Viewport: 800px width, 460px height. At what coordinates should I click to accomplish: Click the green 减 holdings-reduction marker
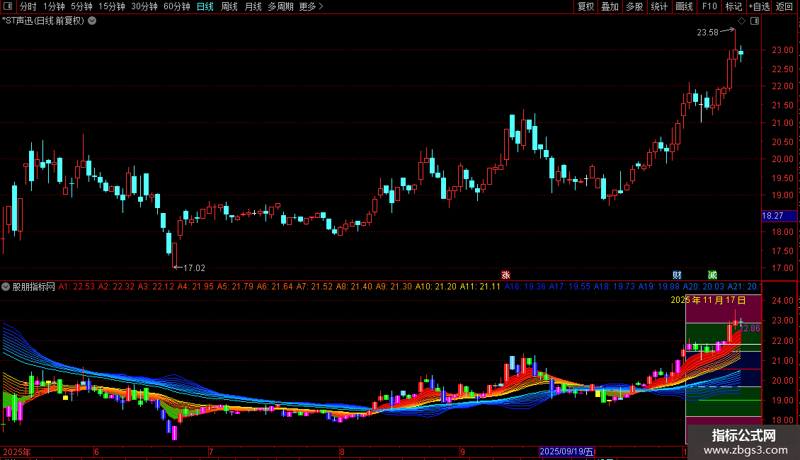click(712, 275)
